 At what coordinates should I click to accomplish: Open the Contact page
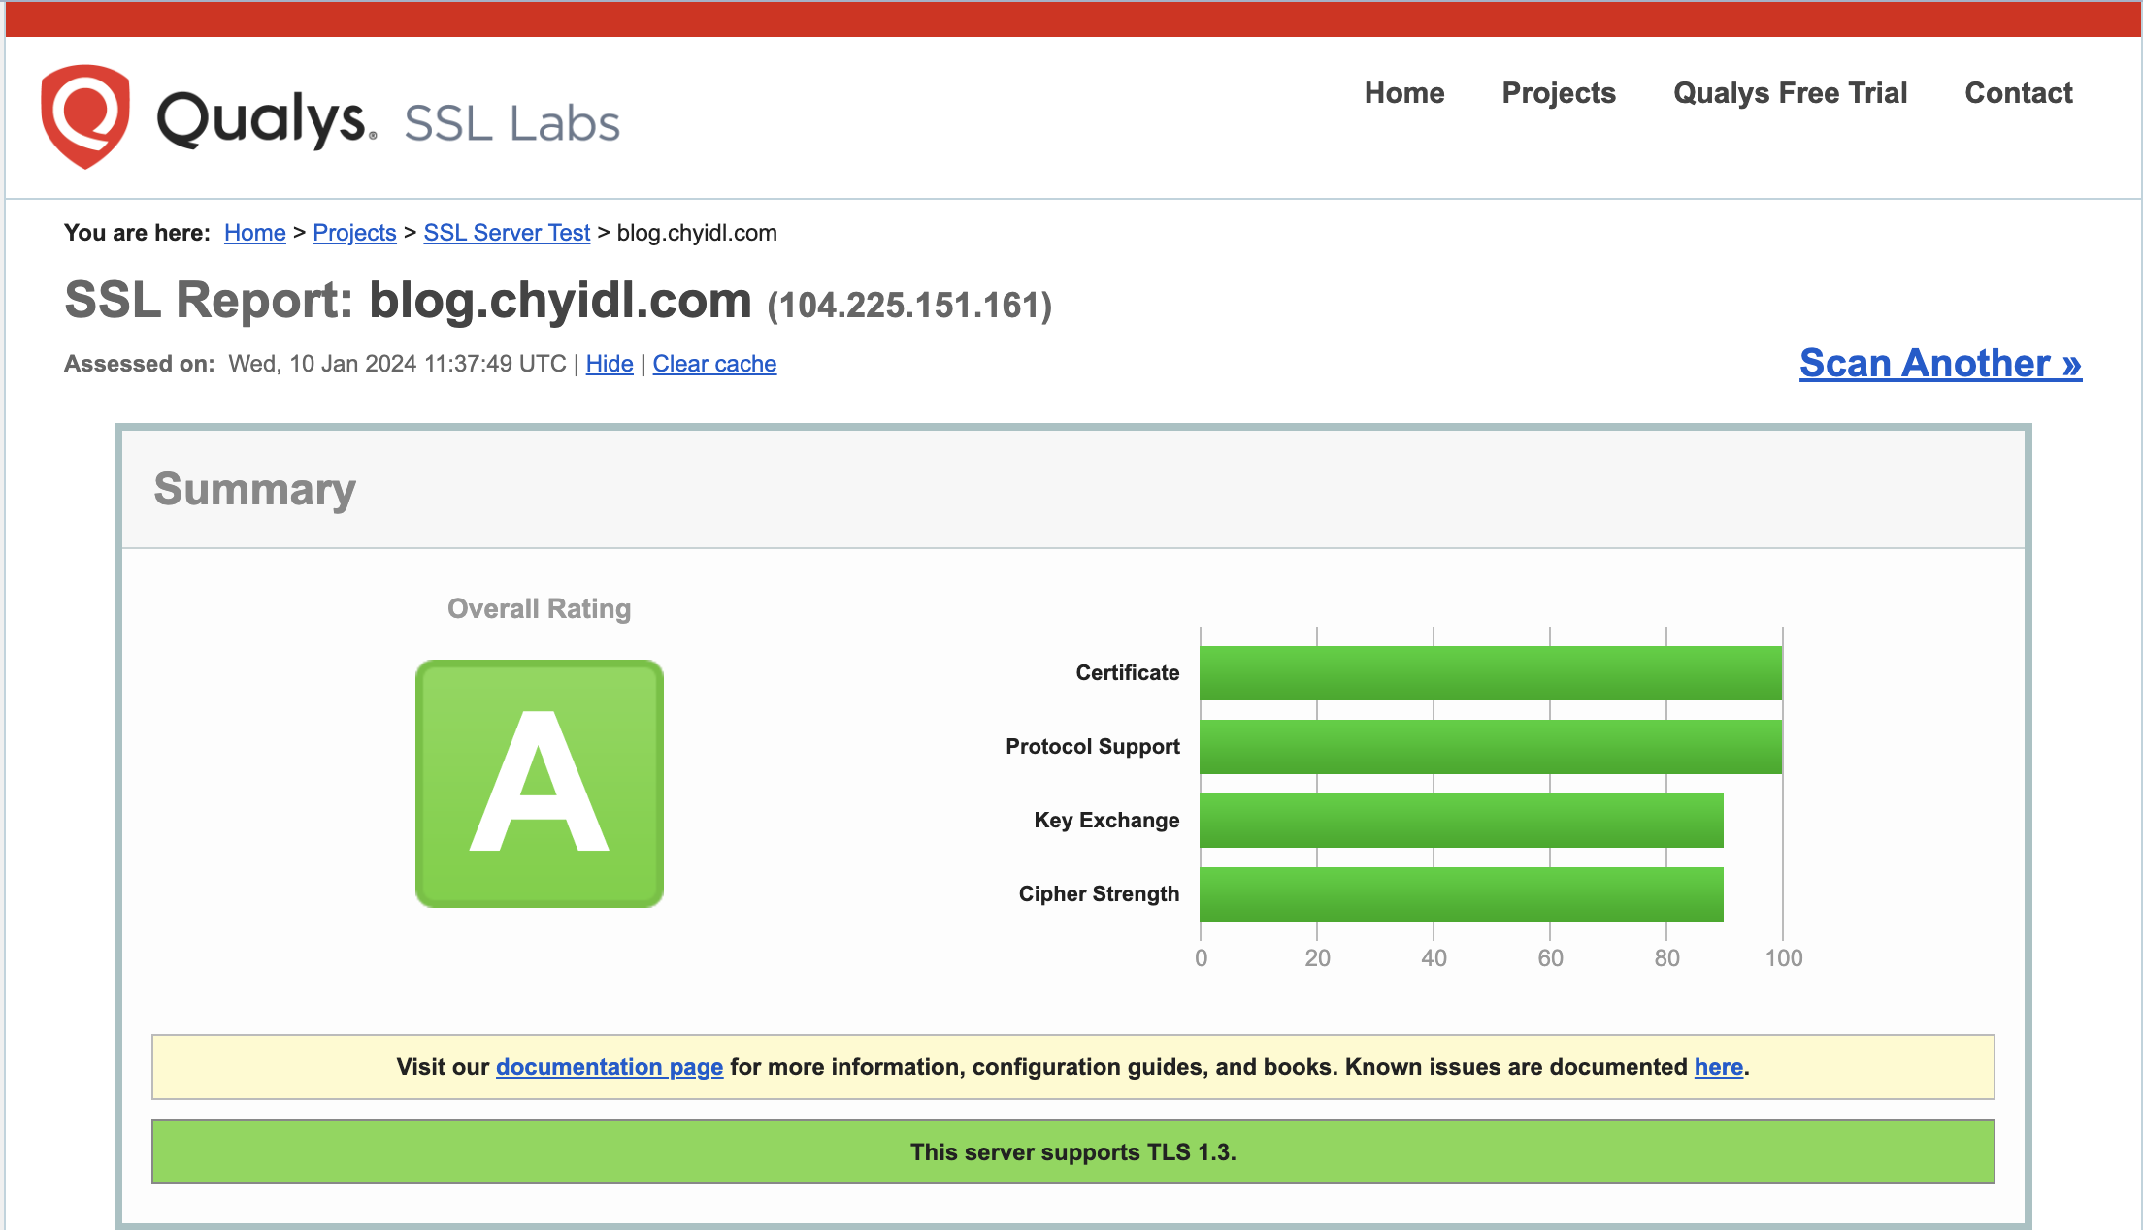[x=2018, y=93]
